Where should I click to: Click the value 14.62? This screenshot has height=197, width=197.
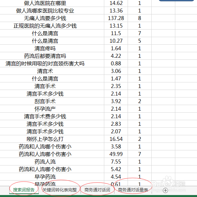[116, 3]
